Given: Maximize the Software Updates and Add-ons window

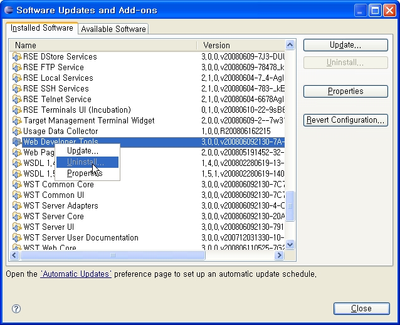Looking at the screenshot, I should 375,11.
